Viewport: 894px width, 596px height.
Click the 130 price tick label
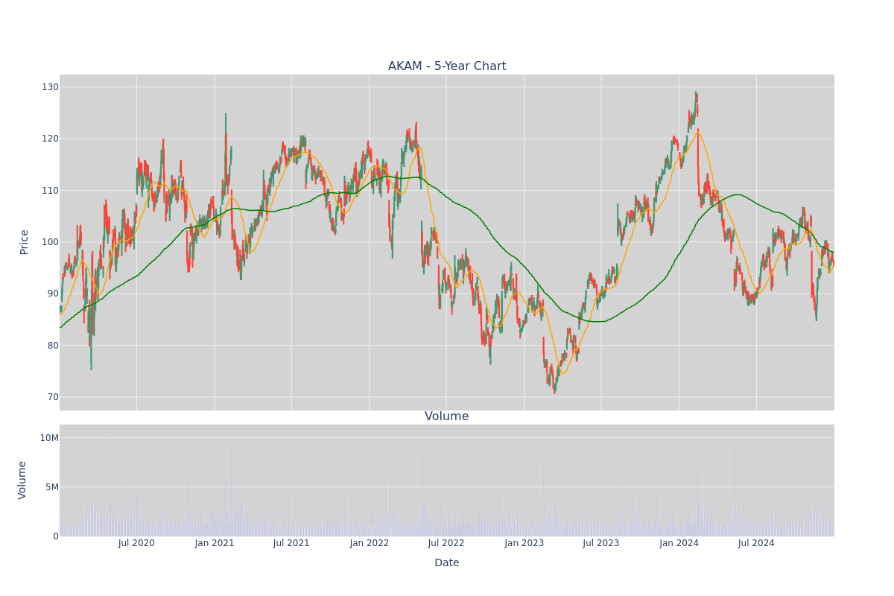pyautogui.click(x=50, y=87)
